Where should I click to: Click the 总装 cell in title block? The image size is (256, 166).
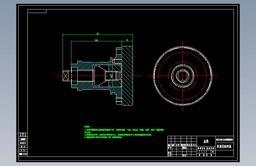pyautogui.click(x=206, y=141)
